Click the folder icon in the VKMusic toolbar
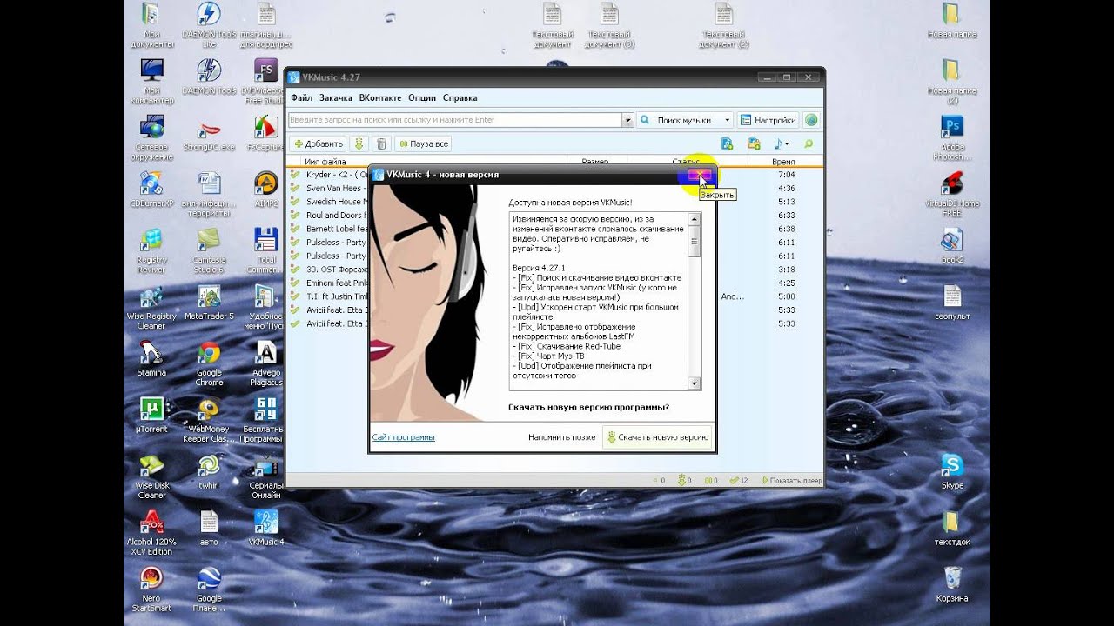Screen dimensions: 1114x626 tap(754, 143)
